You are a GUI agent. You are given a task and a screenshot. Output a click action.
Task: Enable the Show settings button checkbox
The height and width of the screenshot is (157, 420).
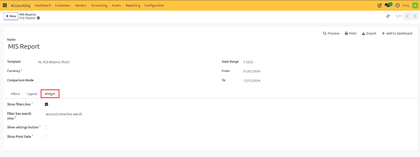point(46,128)
